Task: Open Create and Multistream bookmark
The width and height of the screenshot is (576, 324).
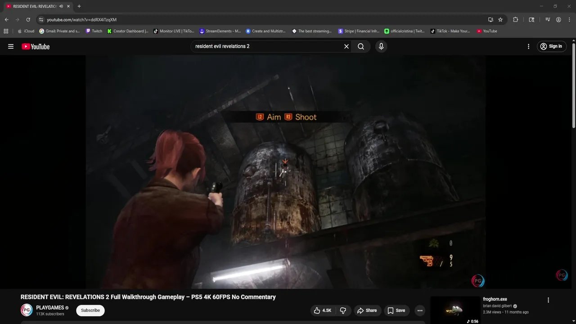Action: pyautogui.click(x=266, y=31)
